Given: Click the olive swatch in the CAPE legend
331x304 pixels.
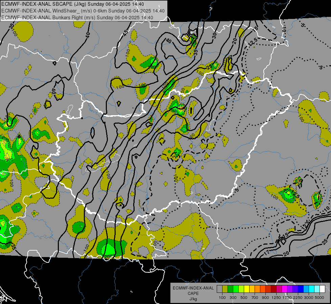Looking at the screenshot, I should click(x=225, y=289).
